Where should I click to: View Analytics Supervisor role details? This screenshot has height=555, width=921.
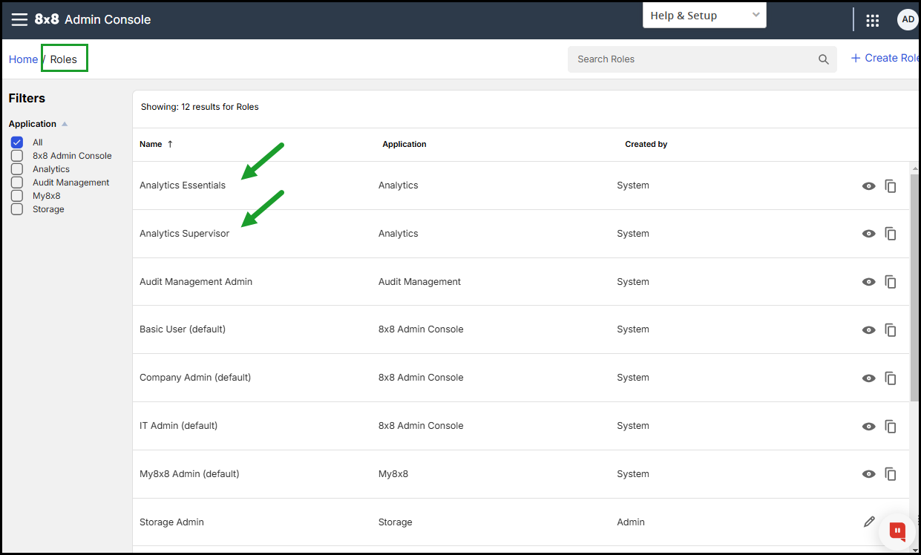868,234
